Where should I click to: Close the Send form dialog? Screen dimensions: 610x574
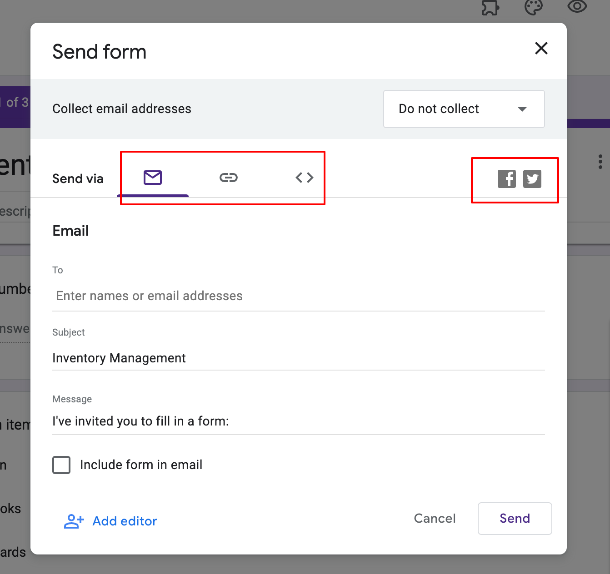click(x=541, y=48)
